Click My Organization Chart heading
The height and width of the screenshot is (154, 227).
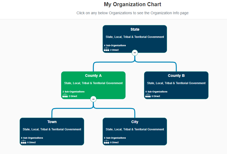tap(132, 4)
